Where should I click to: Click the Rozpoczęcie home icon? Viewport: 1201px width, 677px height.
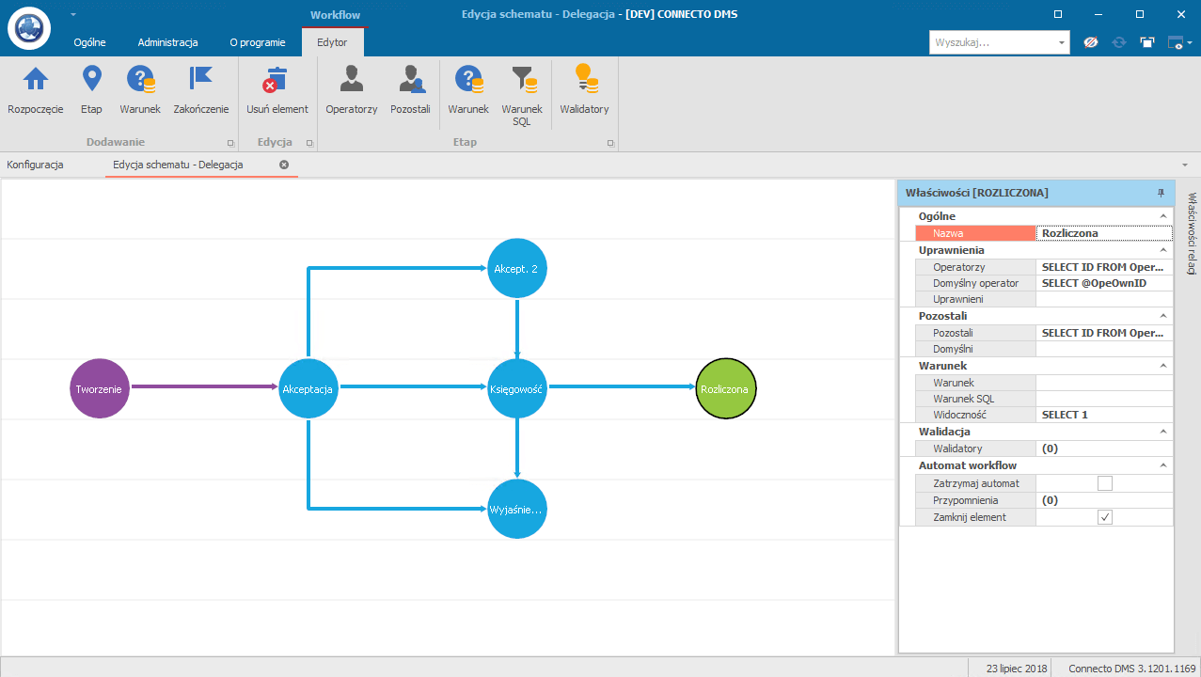(36, 80)
